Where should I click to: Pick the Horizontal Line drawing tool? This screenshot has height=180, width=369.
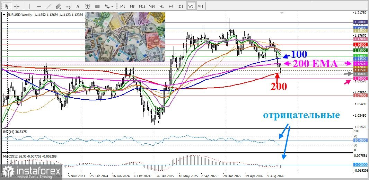point(39,6)
